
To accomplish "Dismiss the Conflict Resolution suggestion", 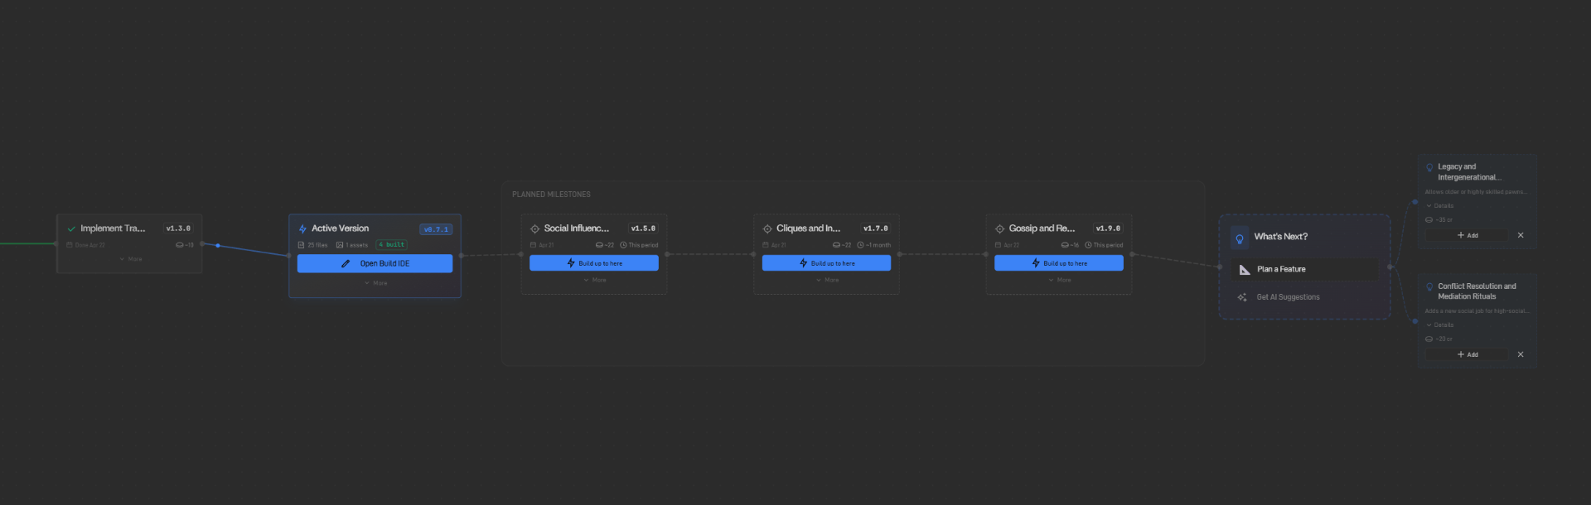I will 1521,354.
